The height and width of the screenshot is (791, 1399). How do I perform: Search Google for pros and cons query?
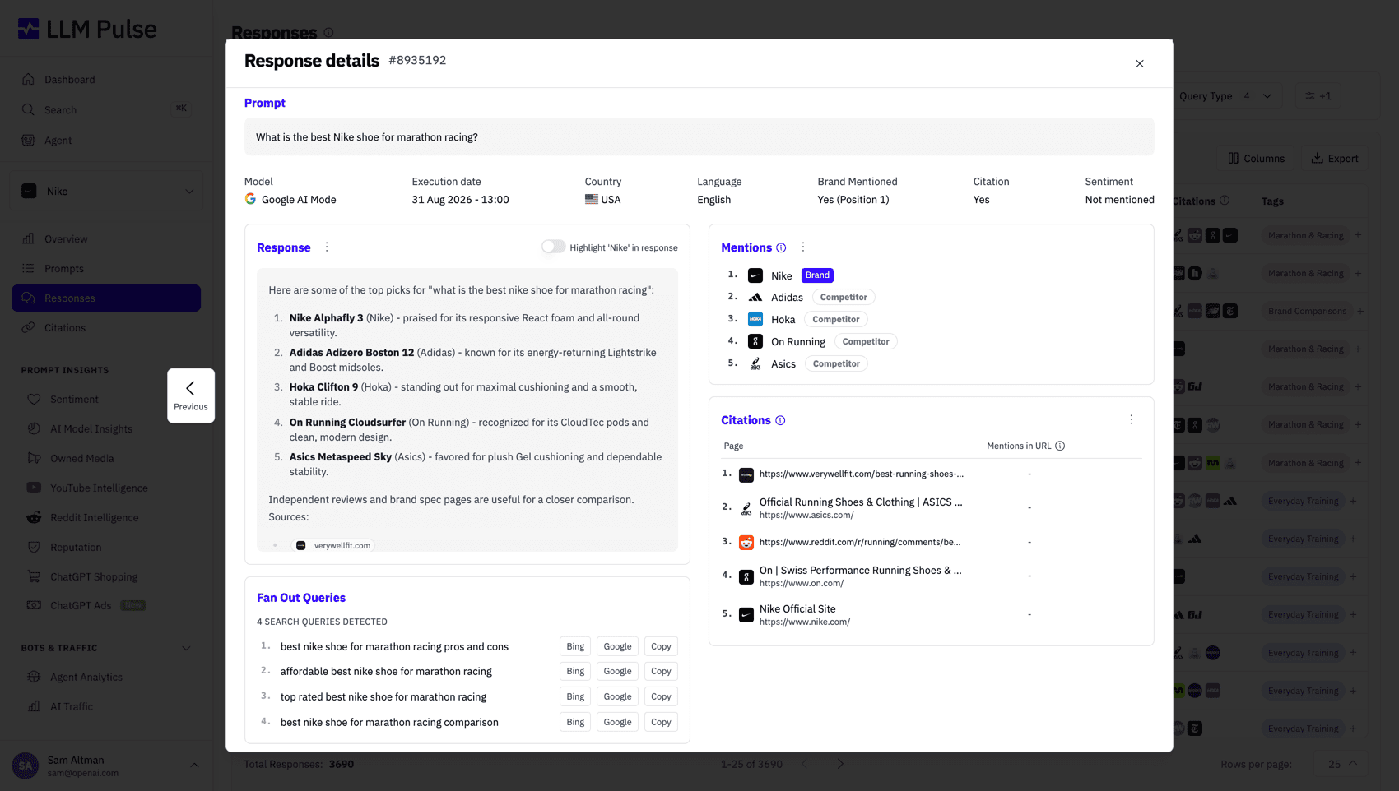coord(617,646)
